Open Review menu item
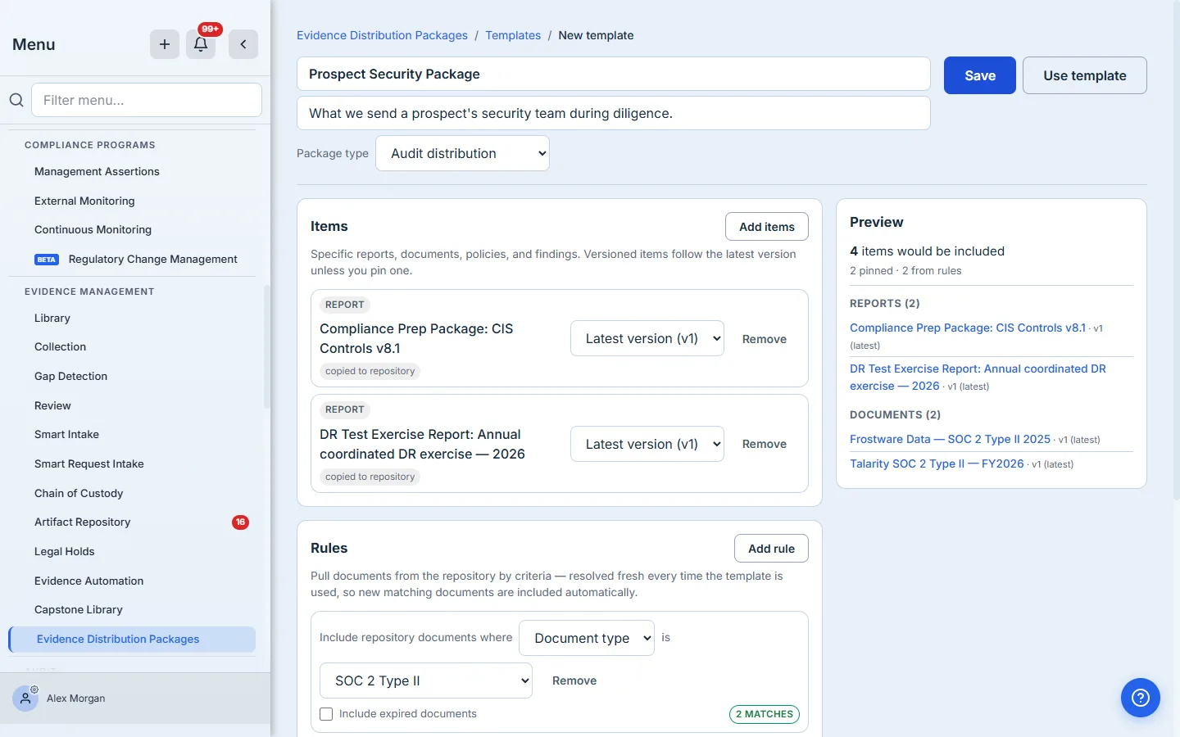Viewport: 1180px width, 737px height. 52,406
